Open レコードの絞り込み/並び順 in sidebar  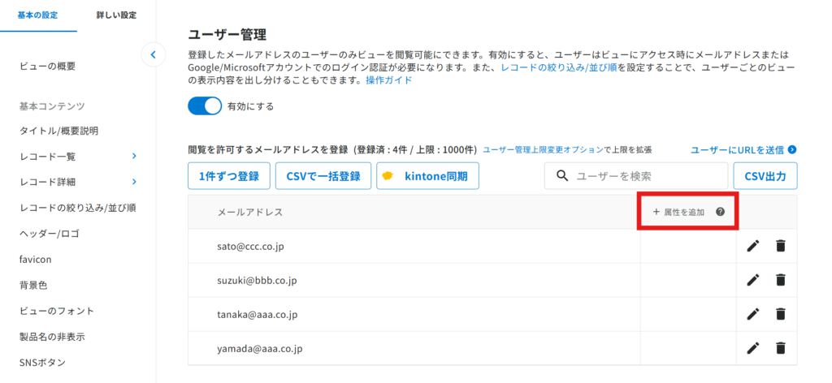78,208
